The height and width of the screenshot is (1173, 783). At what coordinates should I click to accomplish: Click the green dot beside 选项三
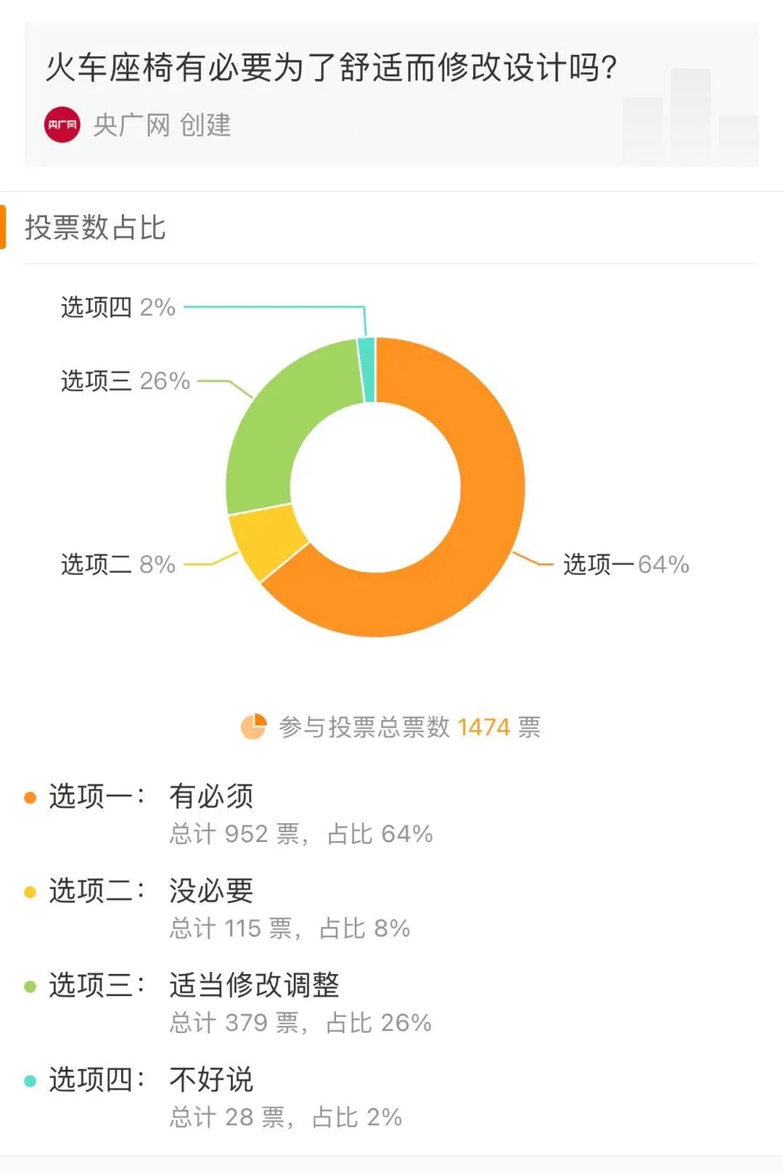30,986
